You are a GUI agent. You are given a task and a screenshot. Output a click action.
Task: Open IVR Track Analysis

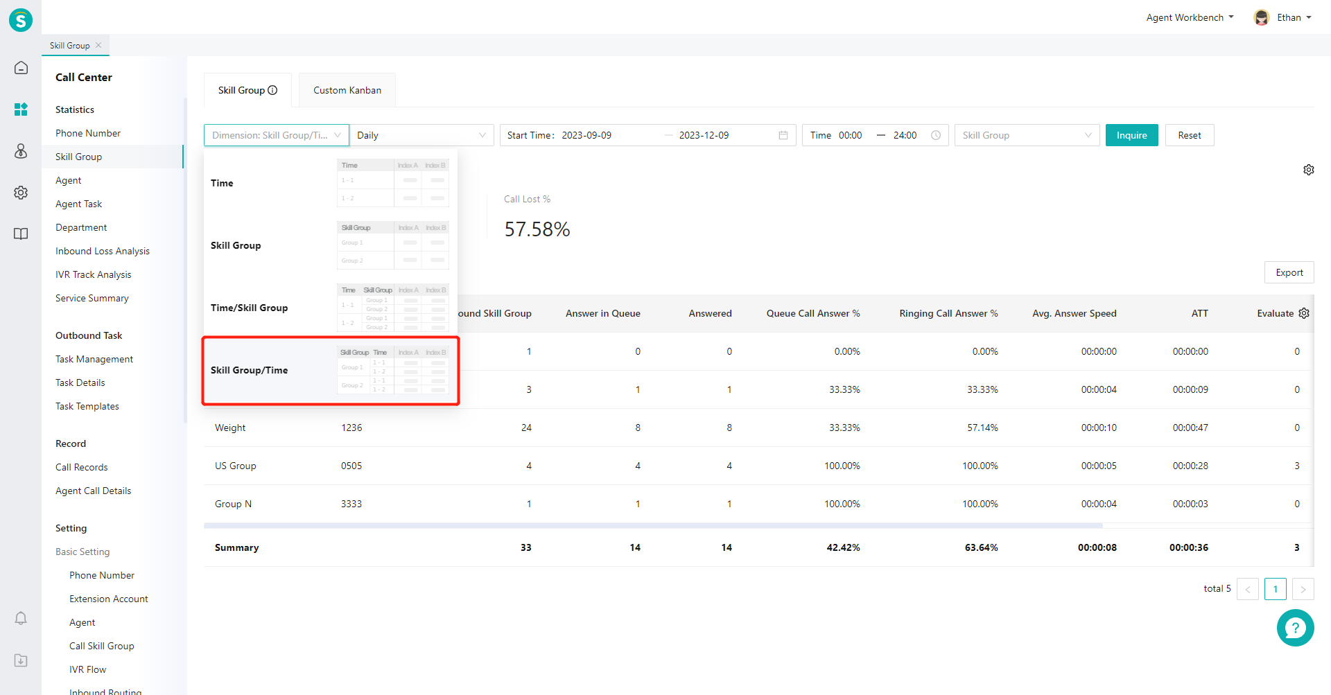(94, 274)
